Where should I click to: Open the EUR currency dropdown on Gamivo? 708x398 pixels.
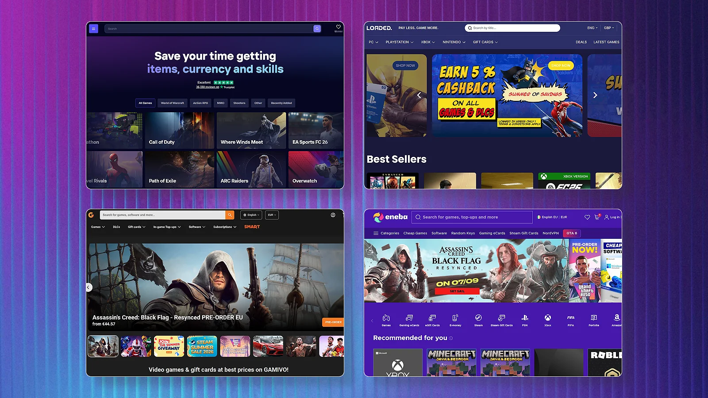click(272, 215)
